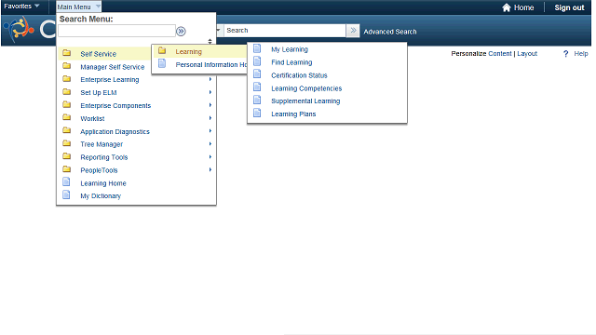The height and width of the screenshot is (335, 596).
Task: Click the Manager Self Service folder icon
Action: [66, 66]
